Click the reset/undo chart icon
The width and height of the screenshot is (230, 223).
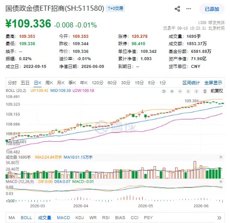point(164,92)
